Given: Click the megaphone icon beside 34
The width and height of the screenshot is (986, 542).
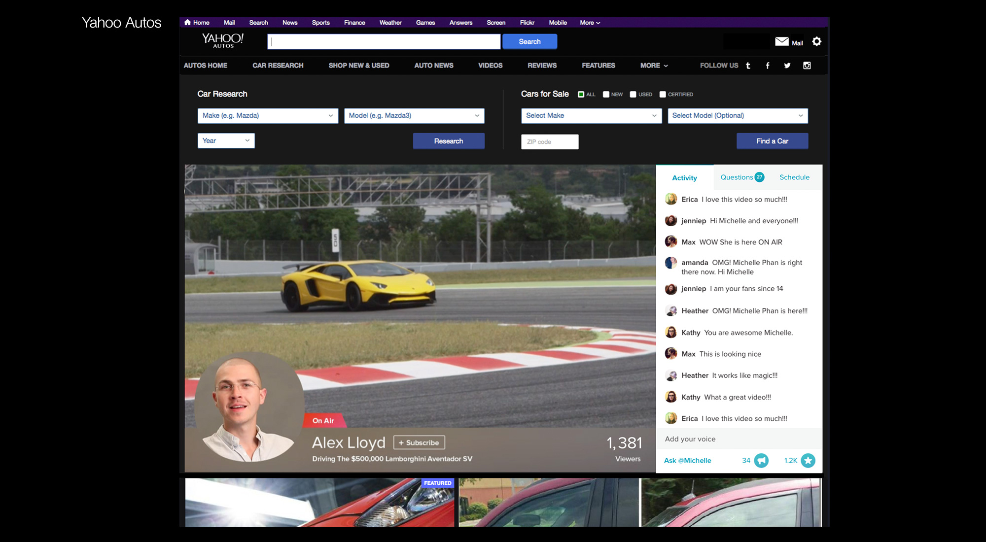Looking at the screenshot, I should 762,461.
